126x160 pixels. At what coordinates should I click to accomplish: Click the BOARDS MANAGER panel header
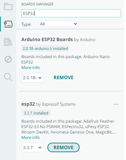38,4
